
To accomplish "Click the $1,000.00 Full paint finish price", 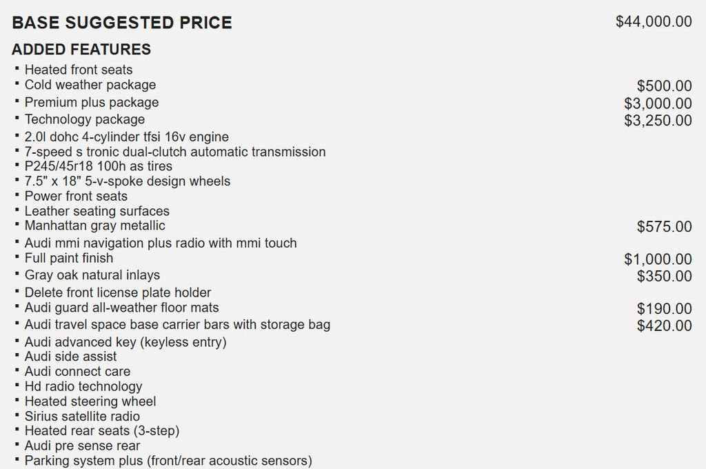I will 658,259.
